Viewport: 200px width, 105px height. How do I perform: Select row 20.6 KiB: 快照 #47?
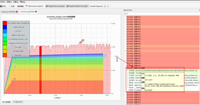pyautogui.click(x=163, y=95)
